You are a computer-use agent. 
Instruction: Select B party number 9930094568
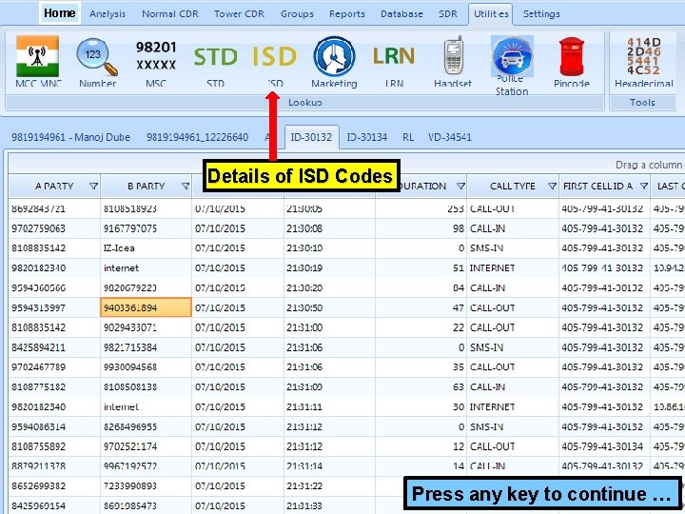146,367
